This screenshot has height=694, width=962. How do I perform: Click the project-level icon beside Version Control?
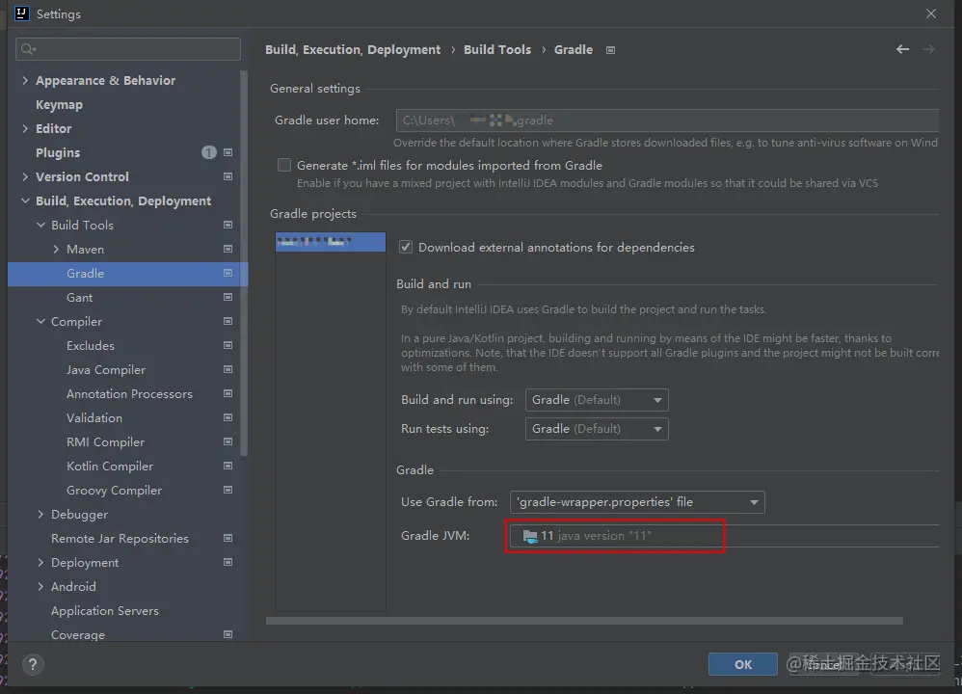pos(227,176)
